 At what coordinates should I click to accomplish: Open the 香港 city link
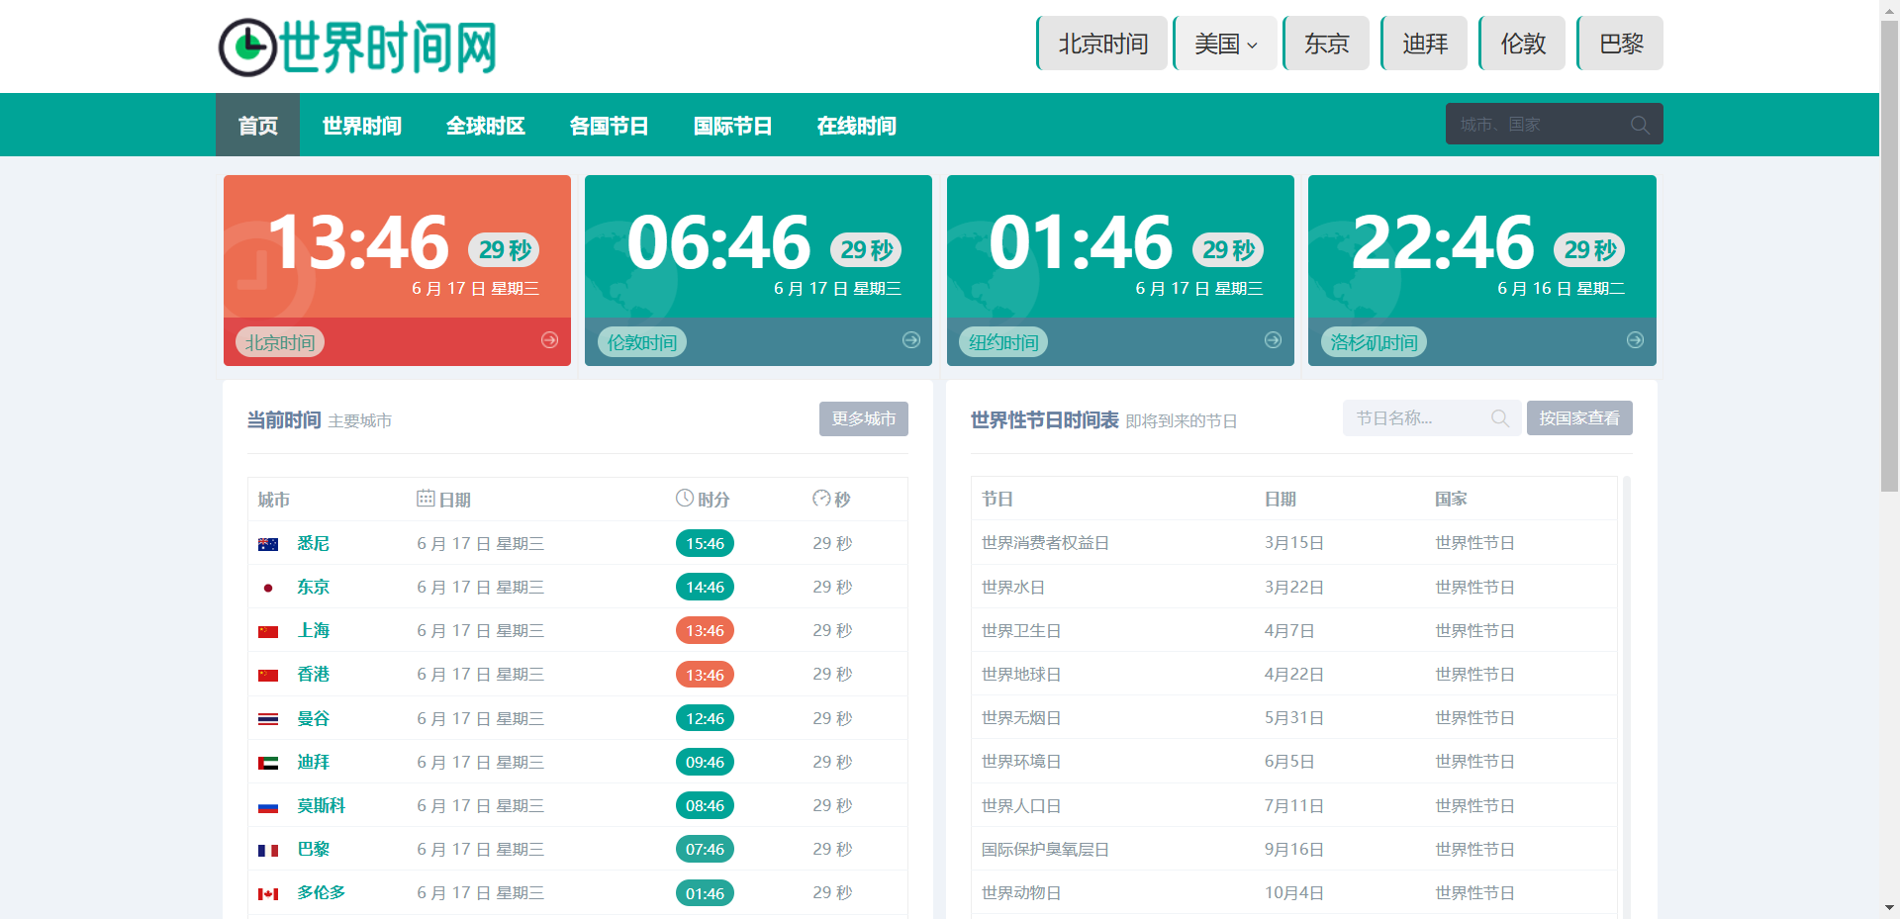pos(313,675)
